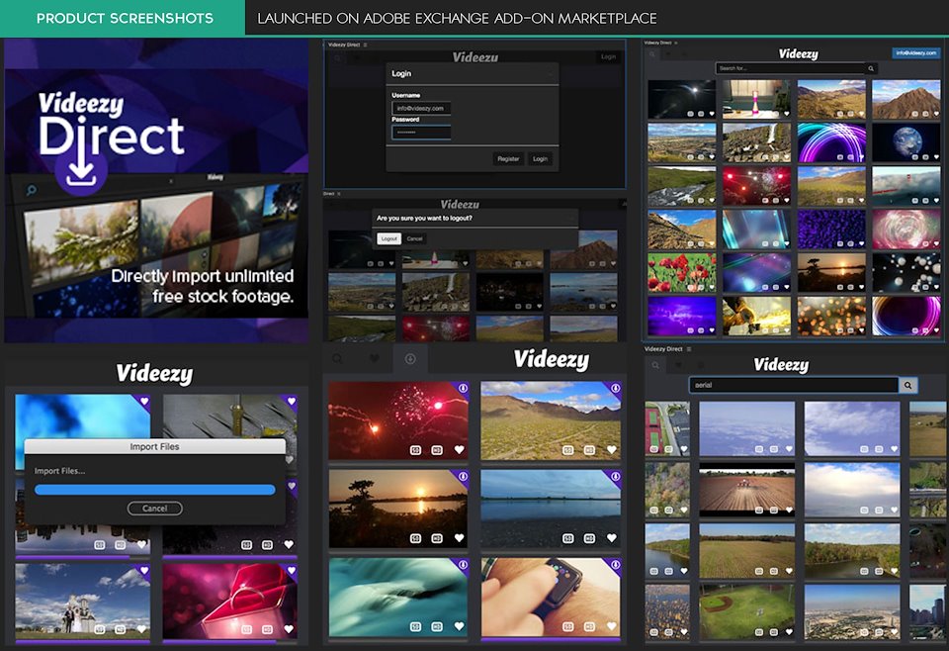Click the search magnifier button beside 'aerial' query
The image size is (949, 651).
pos(908,385)
